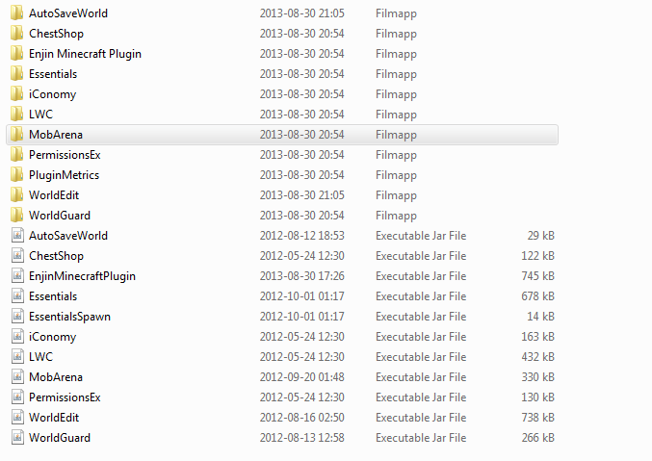This screenshot has height=461, width=652.
Task: Click the PermissionsEx folder name
Action: click(65, 155)
